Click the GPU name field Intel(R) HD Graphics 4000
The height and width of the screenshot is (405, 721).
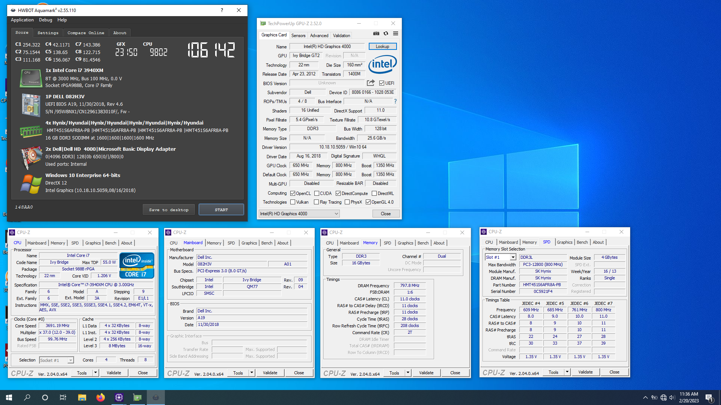coord(327,46)
